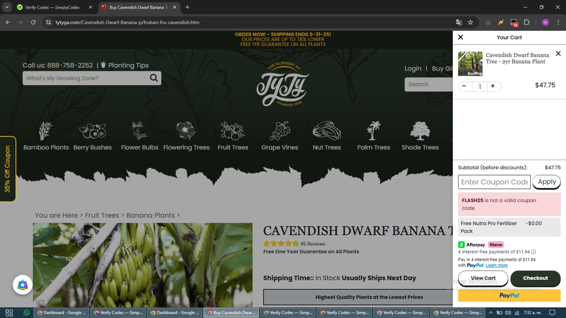
Task: Remove Cavendish Dwarf Banana Tree from cart
Action: [x=558, y=54]
